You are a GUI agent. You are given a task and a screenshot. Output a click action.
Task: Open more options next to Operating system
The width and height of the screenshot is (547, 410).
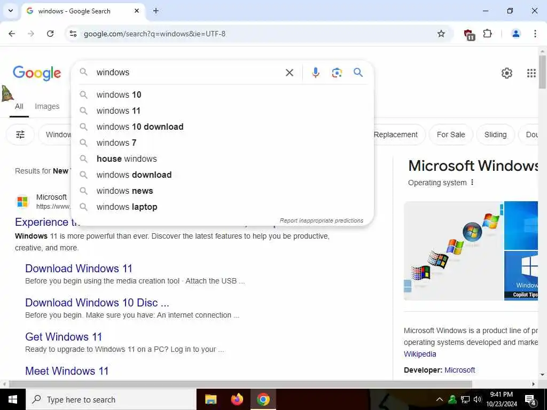(472, 183)
